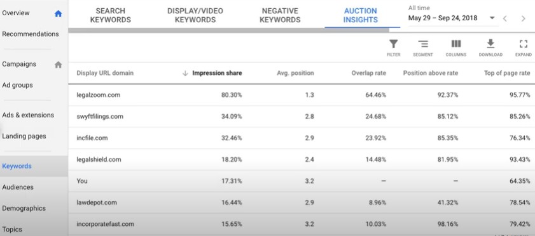Open the Display/Video Keywords tab
The width and height of the screenshot is (535, 236).
click(x=195, y=15)
